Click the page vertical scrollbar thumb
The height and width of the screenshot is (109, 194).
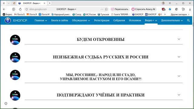click(193, 24)
